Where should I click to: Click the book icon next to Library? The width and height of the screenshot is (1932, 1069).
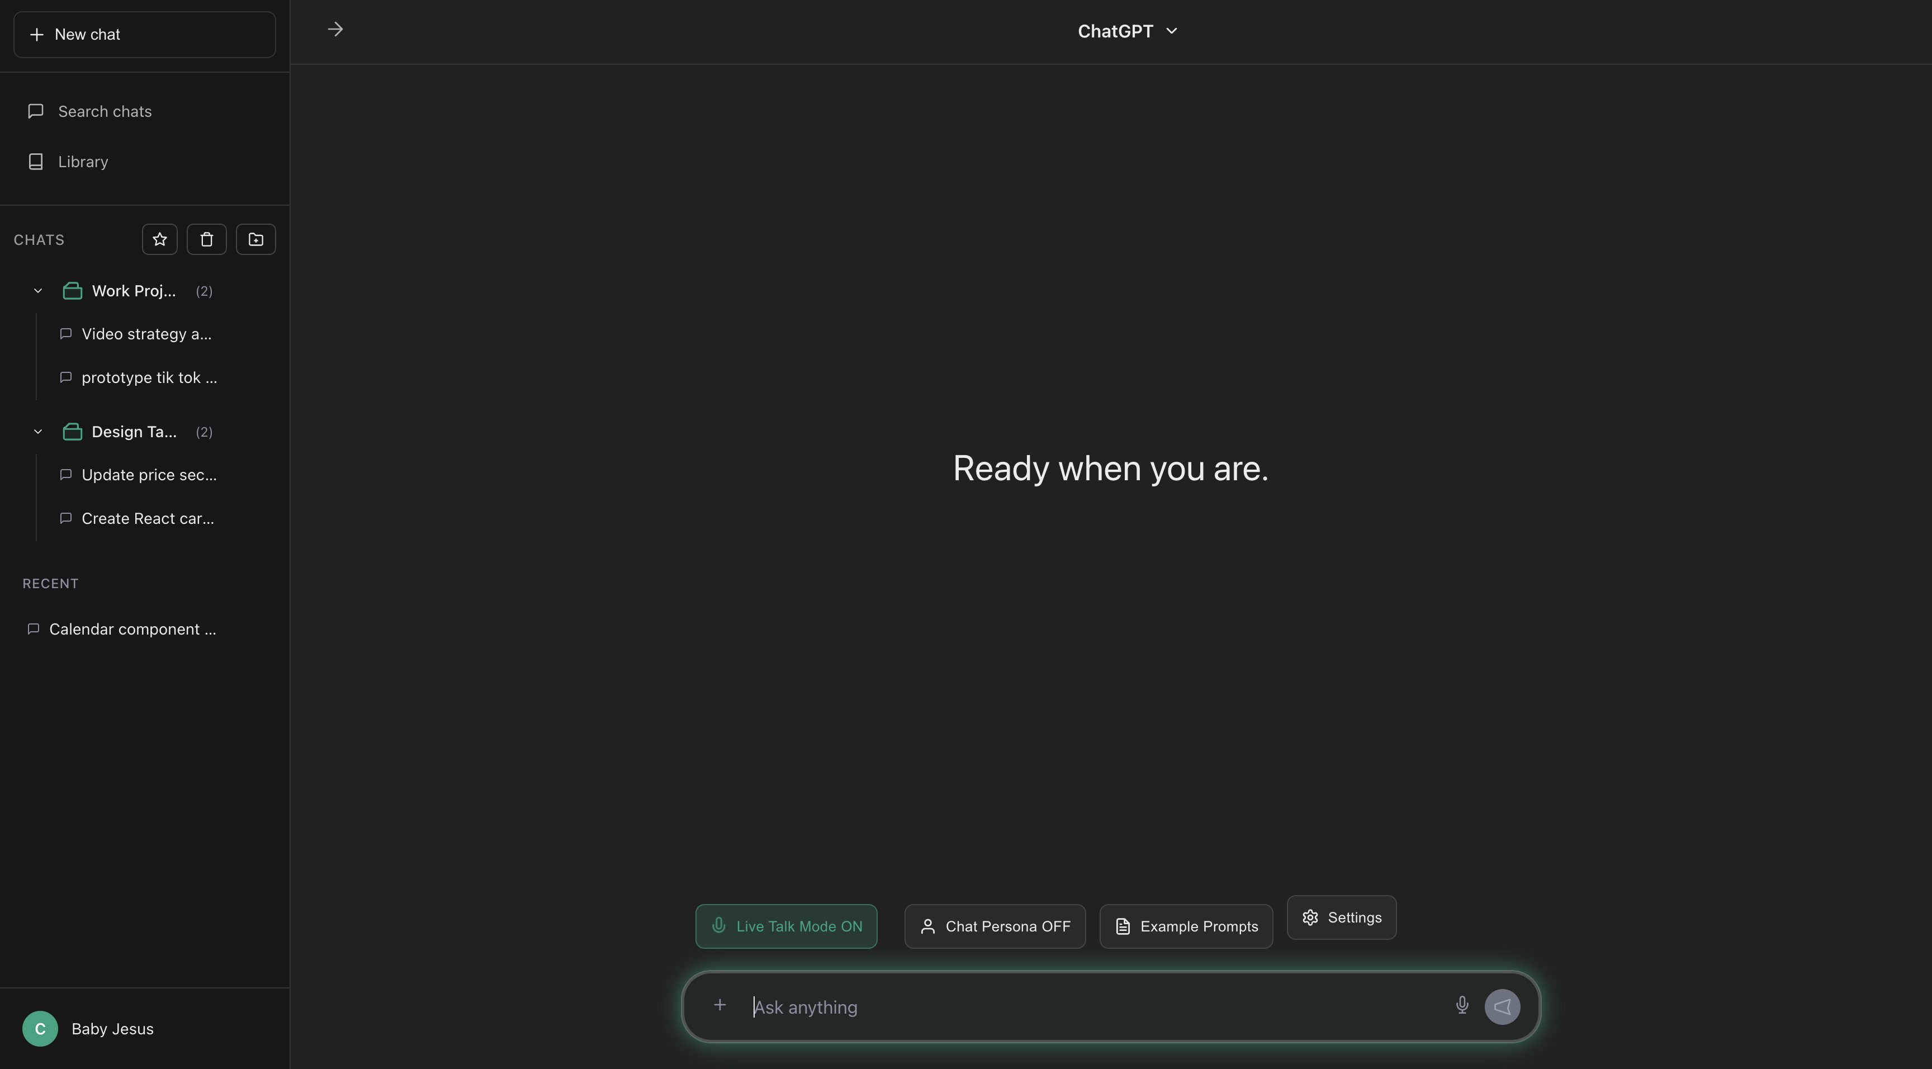(x=35, y=161)
